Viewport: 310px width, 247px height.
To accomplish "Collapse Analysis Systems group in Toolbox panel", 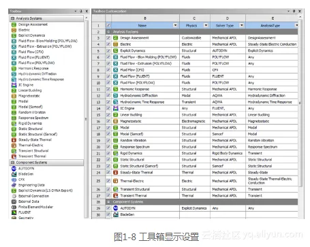I will (x=12, y=18).
